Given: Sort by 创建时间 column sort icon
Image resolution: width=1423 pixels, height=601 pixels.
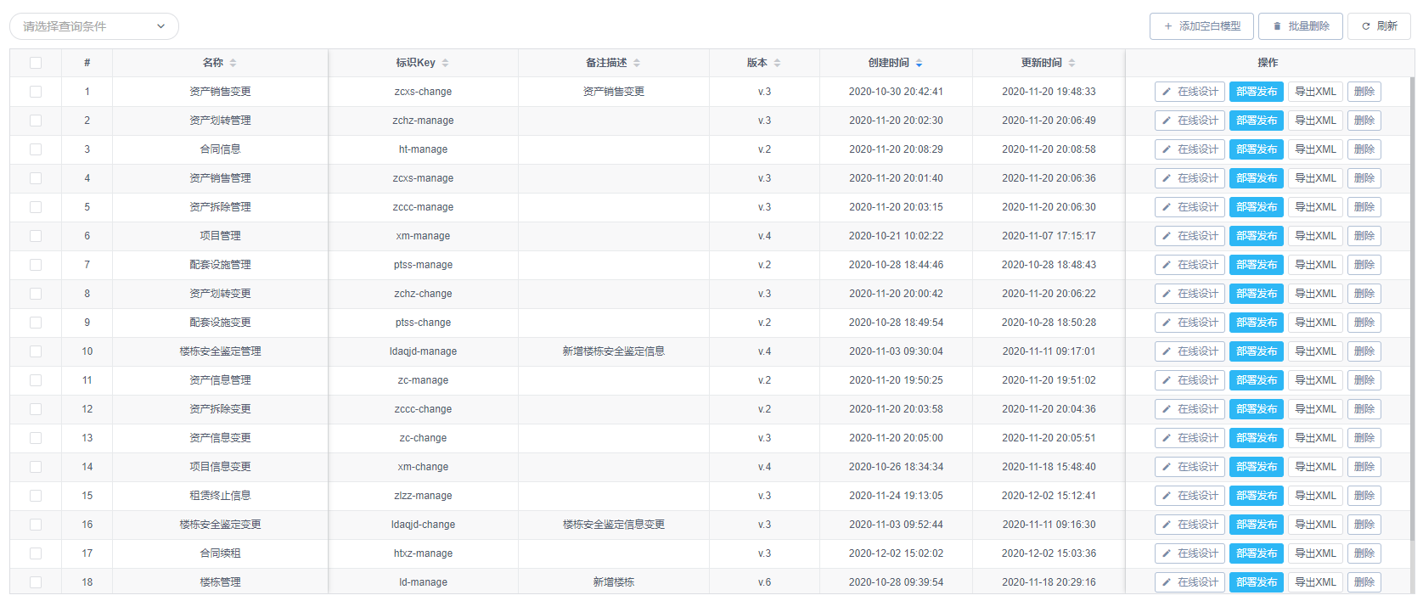Looking at the screenshot, I should click(x=919, y=63).
